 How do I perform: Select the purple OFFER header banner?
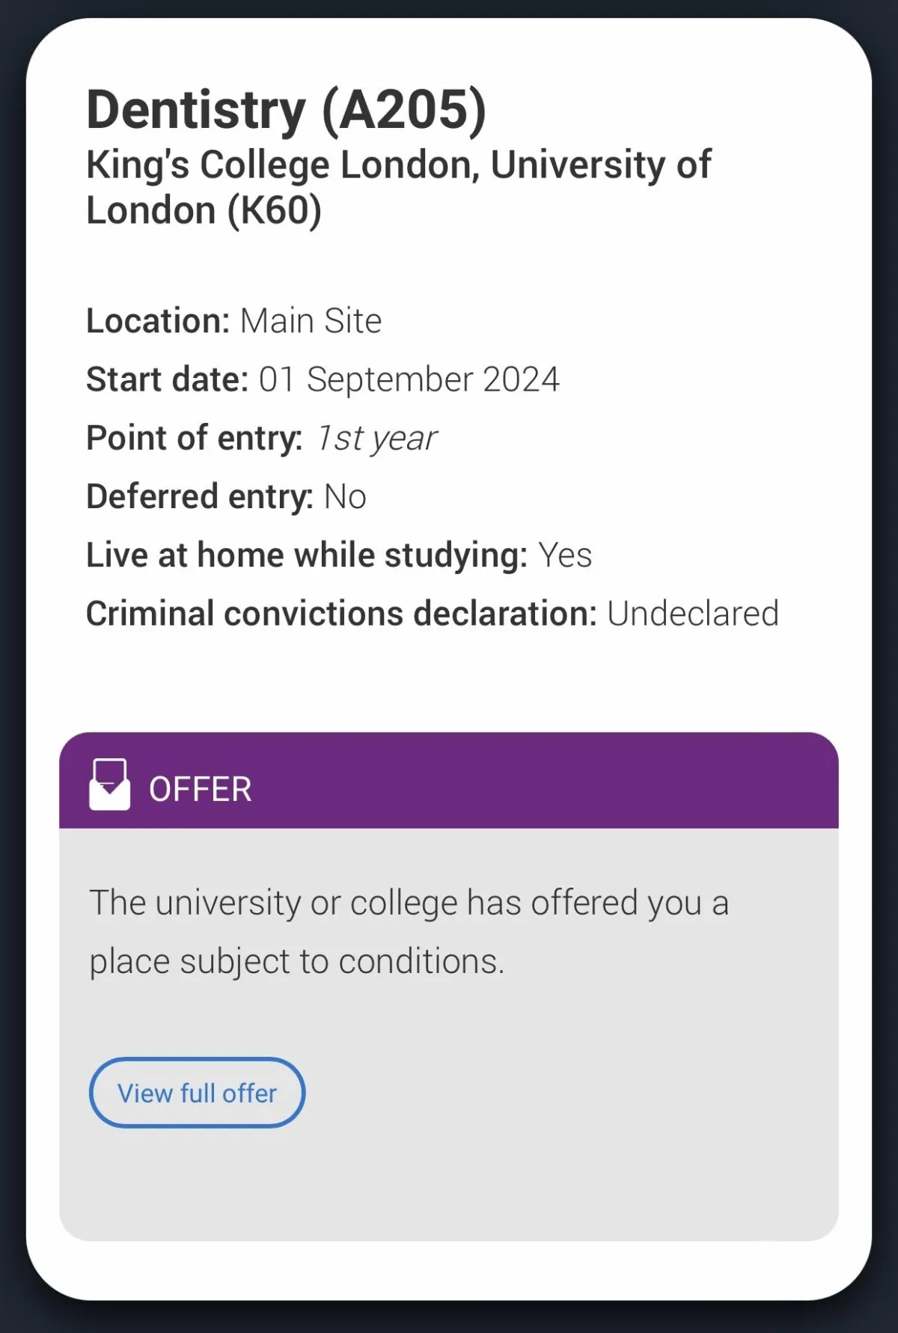(x=449, y=781)
